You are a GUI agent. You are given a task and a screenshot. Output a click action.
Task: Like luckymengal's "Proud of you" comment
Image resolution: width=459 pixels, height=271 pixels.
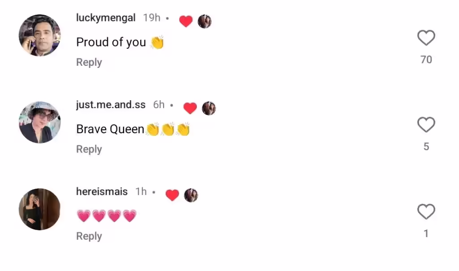click(426, 38)
